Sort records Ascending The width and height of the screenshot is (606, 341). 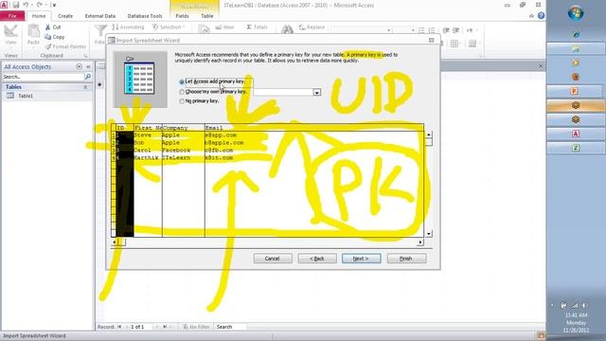click(128, 27)
